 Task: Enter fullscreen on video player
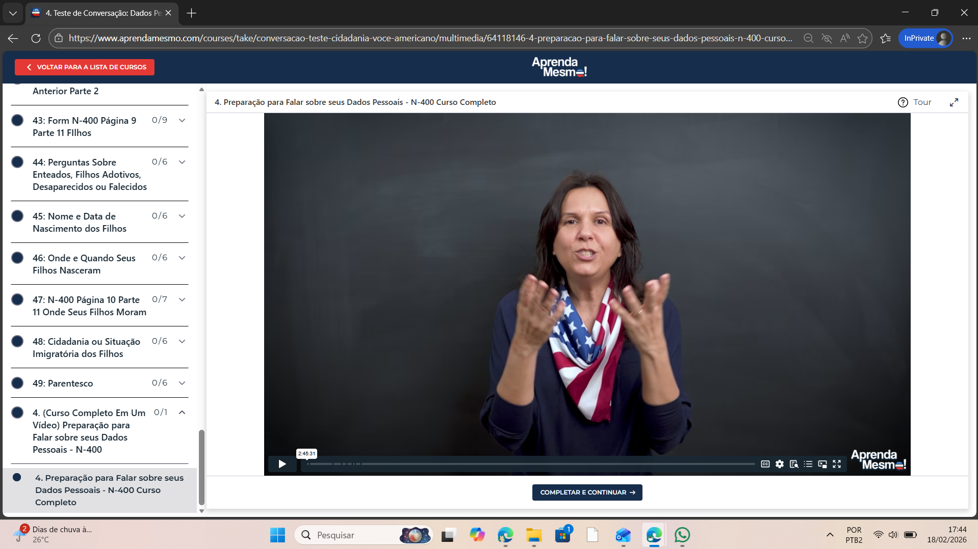[x=837, y=464]
